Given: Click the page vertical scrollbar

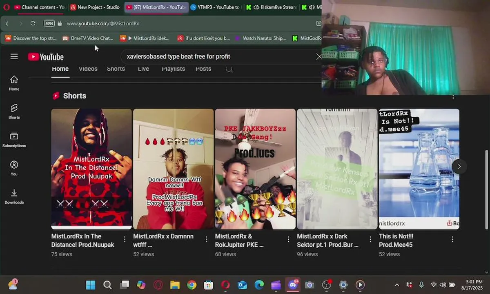Looking at the screenshot, I should tap(486, 190).
